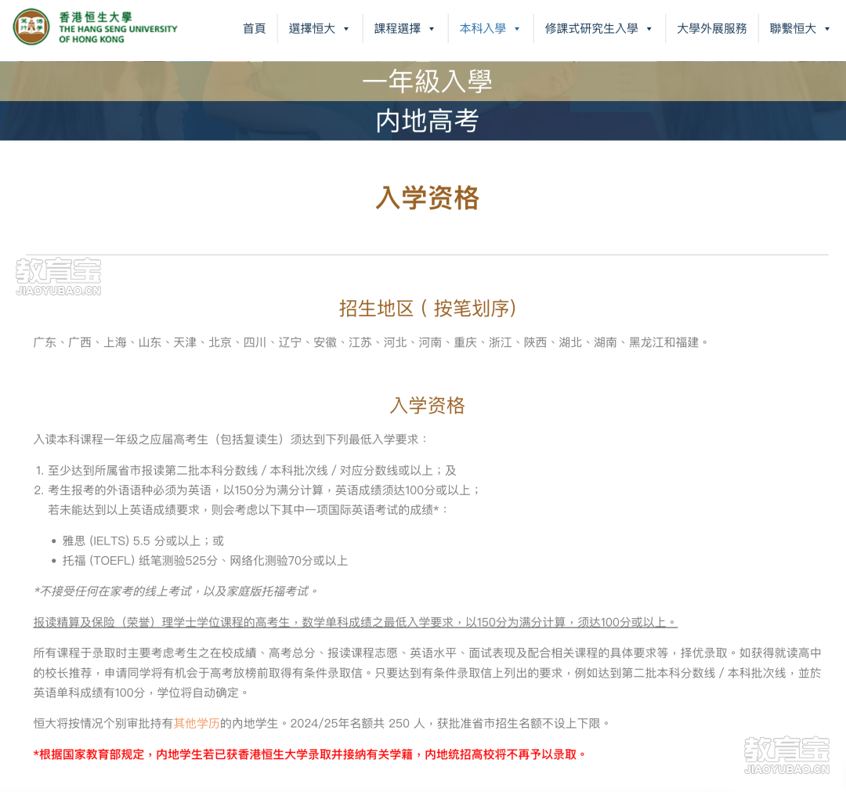The width and height of the screenshot is (846, 792).
Task: Click the 雅思 (IELTS) 5.5 bullet
Action: click(x=143, y=541)
